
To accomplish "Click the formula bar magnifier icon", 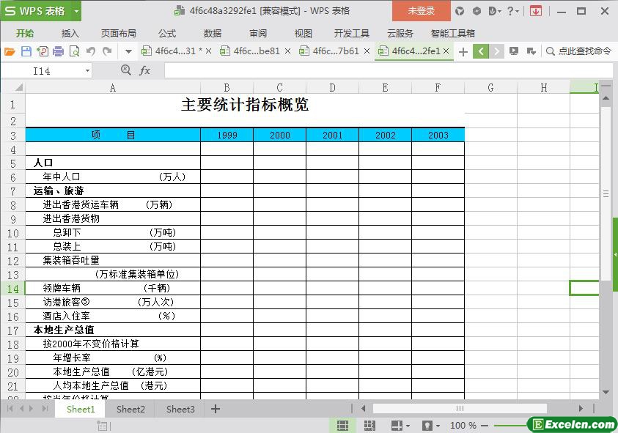I will tap(126, 70).
